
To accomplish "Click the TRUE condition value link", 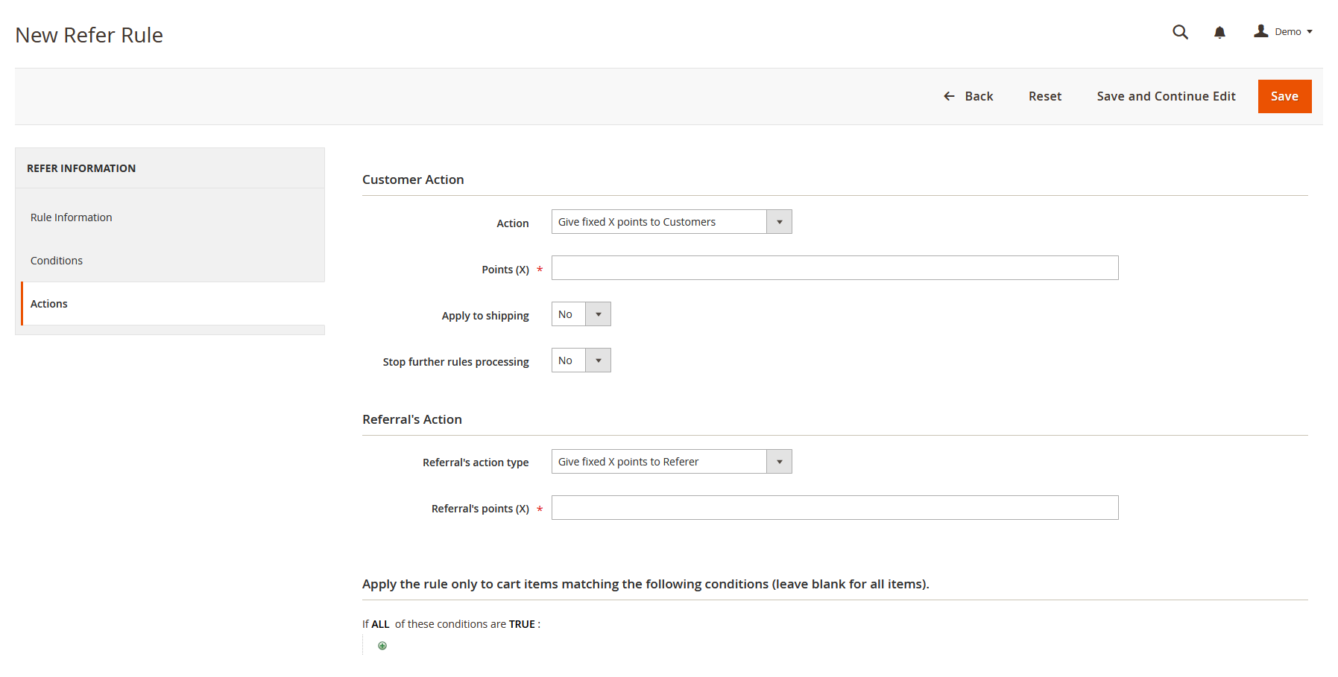I will pyautogui.click(x=522, y=624).
